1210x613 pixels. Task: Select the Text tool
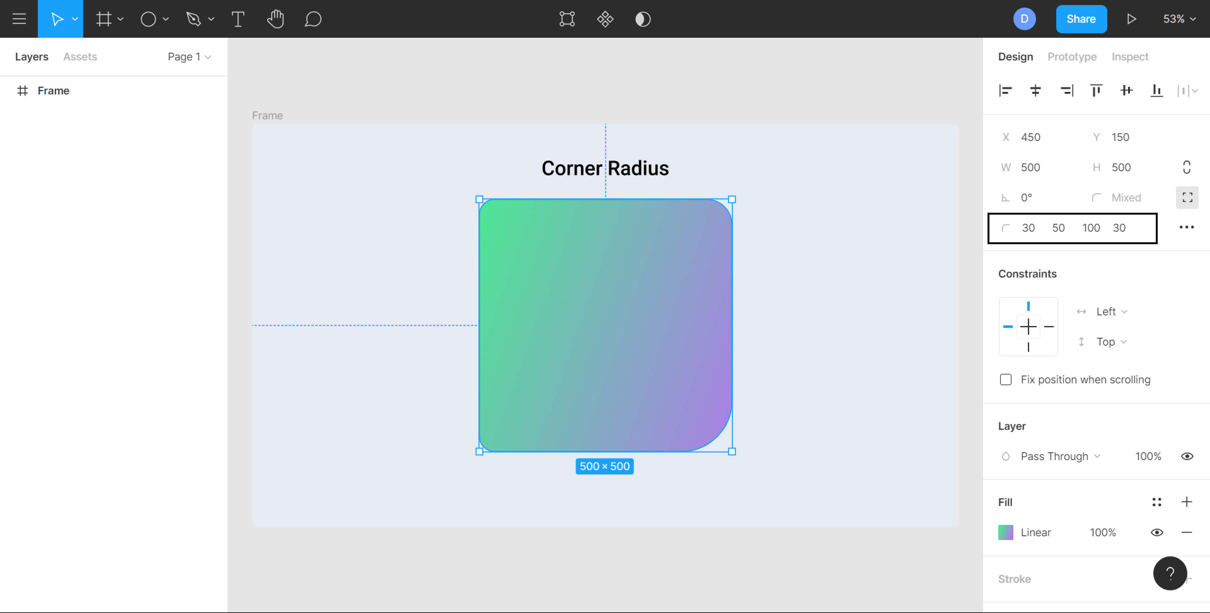coord(238,19)
